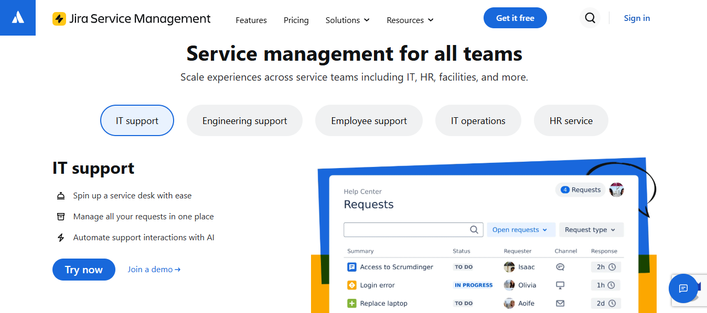Click the user profile avatar in Help Center
This screenshot has height=313, width=707.
tap(617, 190)
